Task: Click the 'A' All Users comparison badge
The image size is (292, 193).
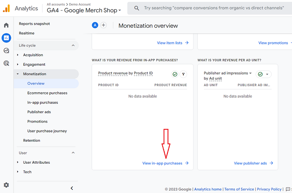Action: point(95,25)
